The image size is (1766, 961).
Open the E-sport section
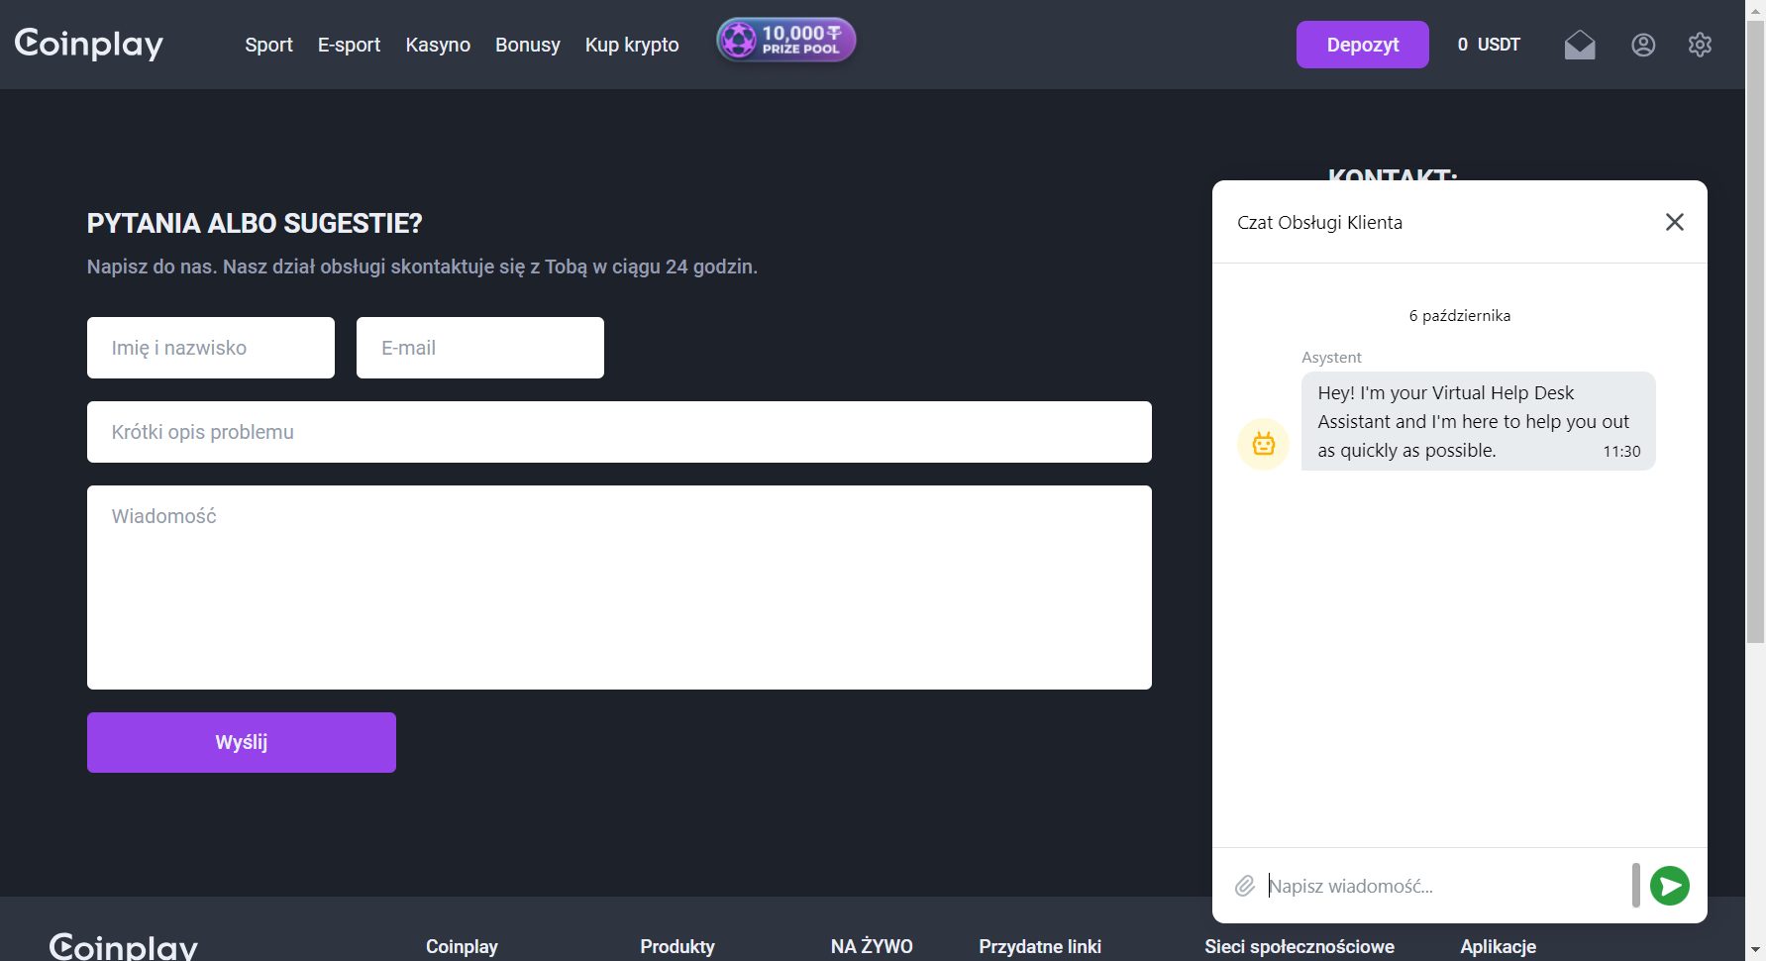349,45
